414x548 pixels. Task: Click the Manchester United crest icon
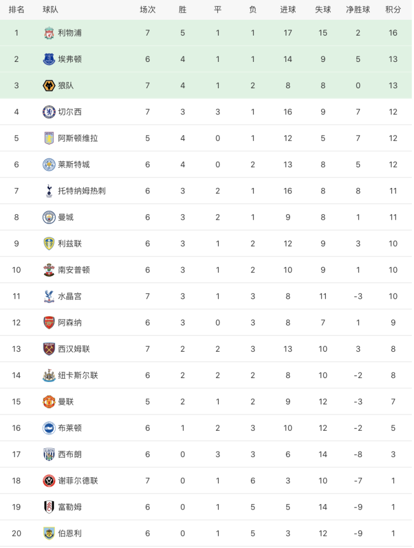point(49,402)
